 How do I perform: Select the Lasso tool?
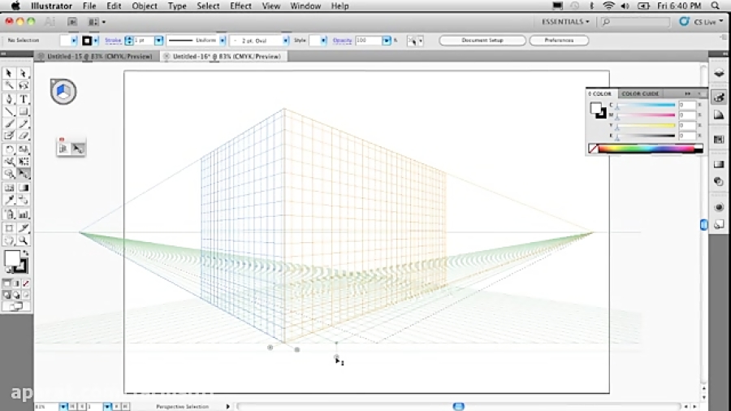24,85
